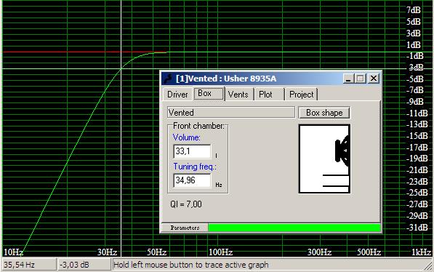Close the Vented Usher 8935A dialog
The width and height of the screenshot is (434, 272).
click(x=374, y=79)
